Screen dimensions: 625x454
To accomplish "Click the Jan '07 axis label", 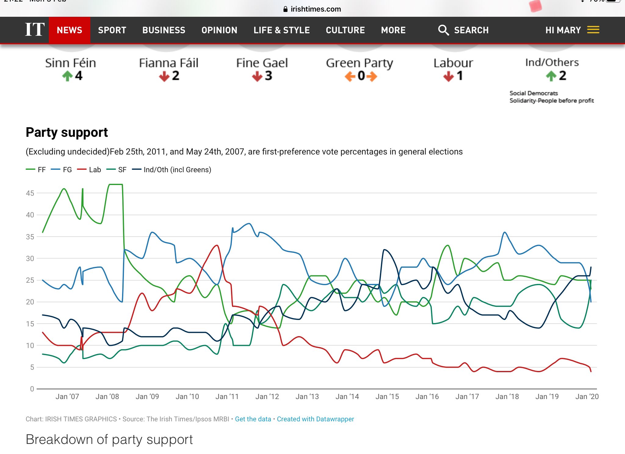I will point(67,397).
